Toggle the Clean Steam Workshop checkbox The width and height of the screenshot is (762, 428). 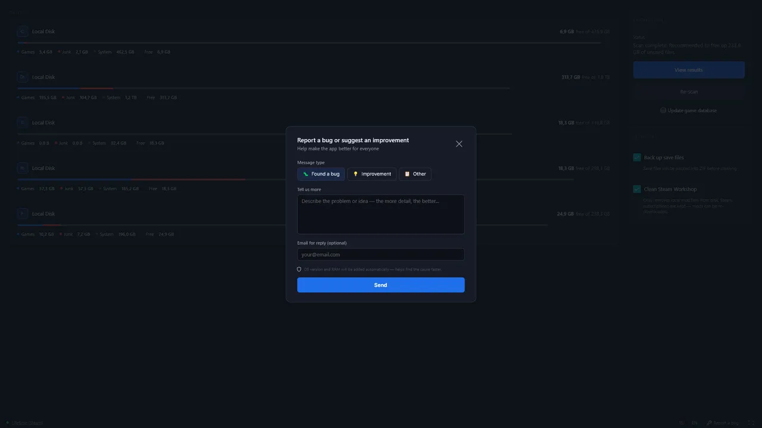coord(637,189)
